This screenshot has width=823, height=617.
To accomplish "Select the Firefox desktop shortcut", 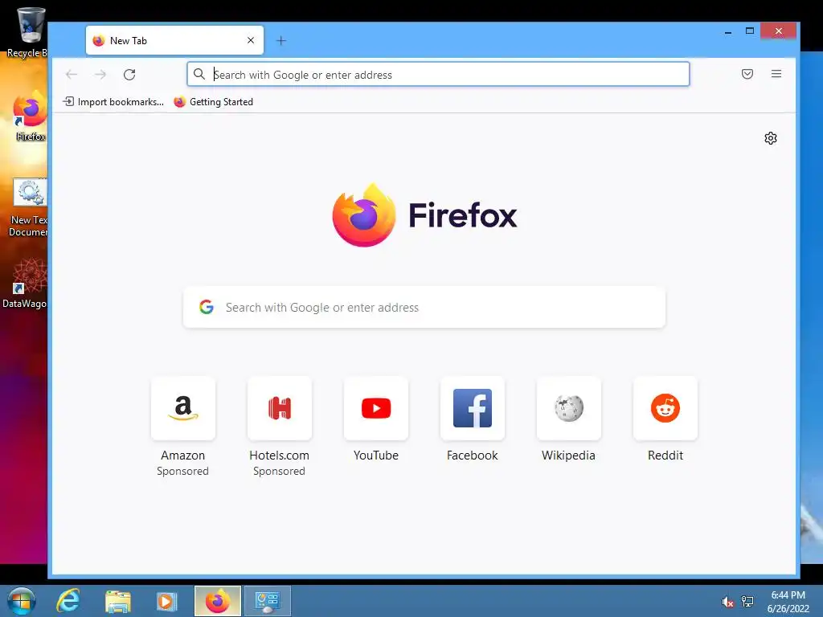I will pyautogui.click(x=30, y=116).
